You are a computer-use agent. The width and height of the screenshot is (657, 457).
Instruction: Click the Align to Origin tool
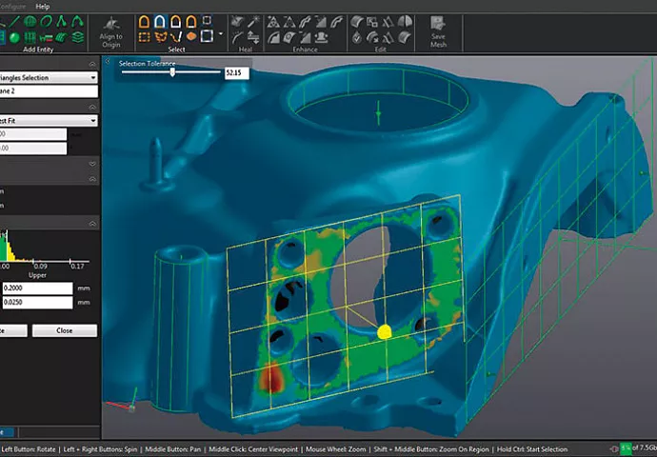[x=110, y=28]
